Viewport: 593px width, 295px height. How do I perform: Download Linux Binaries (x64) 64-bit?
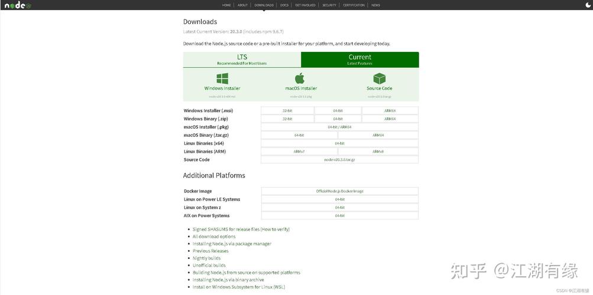coord(339,143)
